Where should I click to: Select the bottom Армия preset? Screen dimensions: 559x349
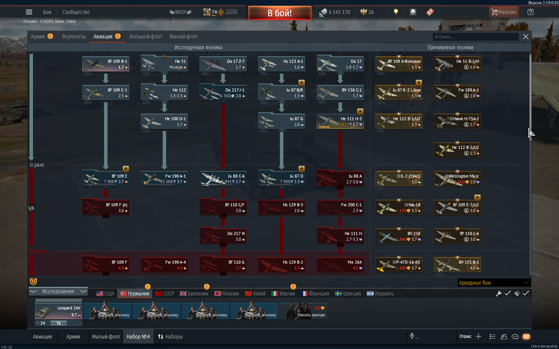click(73, 337)
